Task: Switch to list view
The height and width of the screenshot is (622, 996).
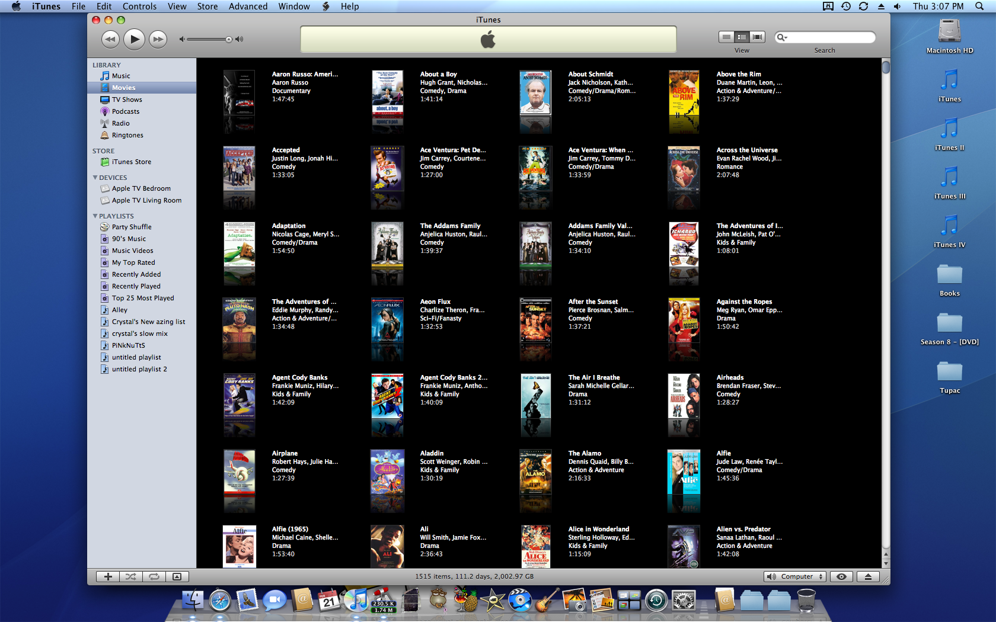Action: coord(726,37)
